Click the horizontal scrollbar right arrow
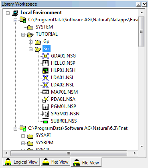 click(134, 153)
